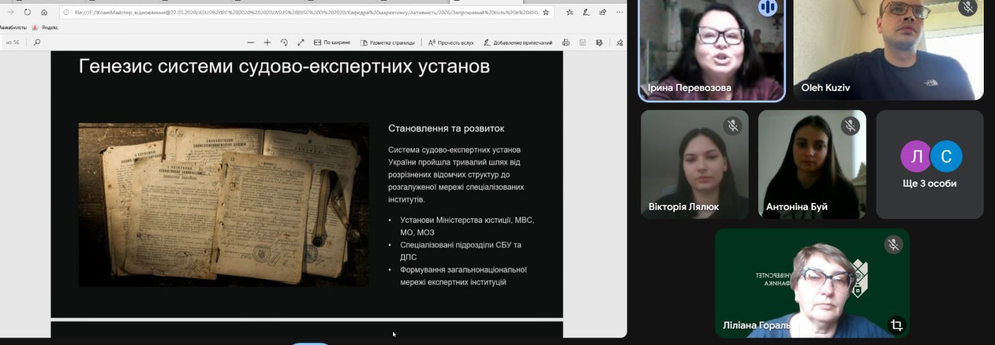
Task: Enter full screen PDF view icon
Action: pos(301,42)
